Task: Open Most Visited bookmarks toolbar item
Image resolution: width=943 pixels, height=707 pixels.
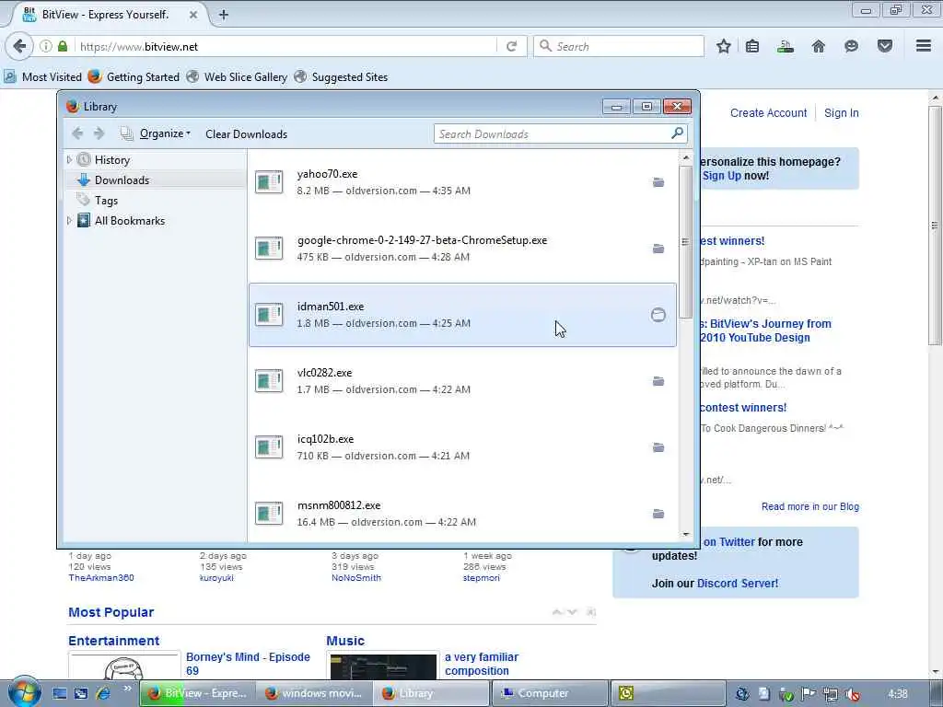Action: pyautogui.click(x=43, y=77)
